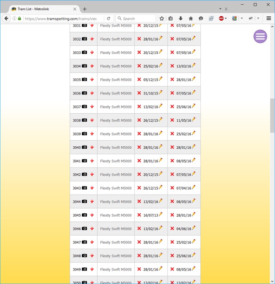Click the scrollbar up arrow
The image size is (275, 284).
[272, 26]
